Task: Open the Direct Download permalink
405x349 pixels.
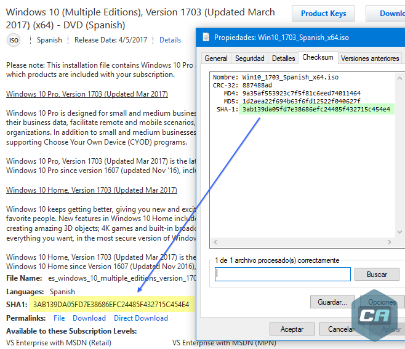Action: pos(141,318)
